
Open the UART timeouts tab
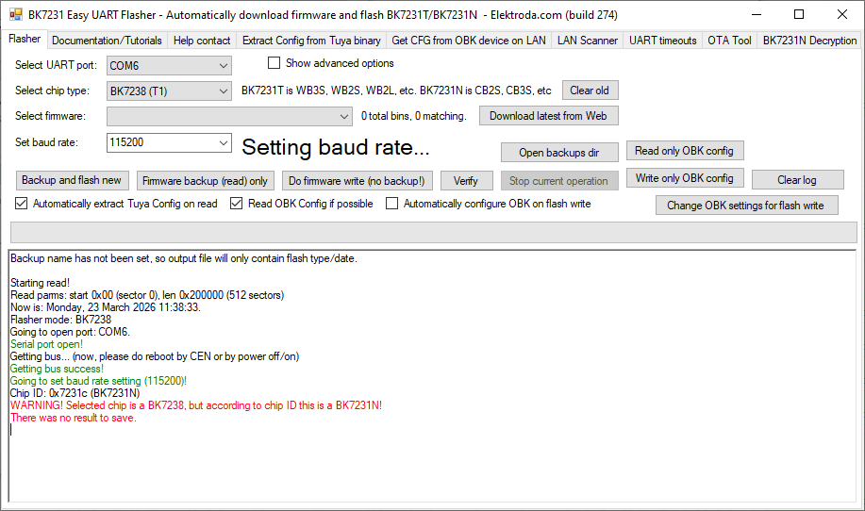point(662,41)
